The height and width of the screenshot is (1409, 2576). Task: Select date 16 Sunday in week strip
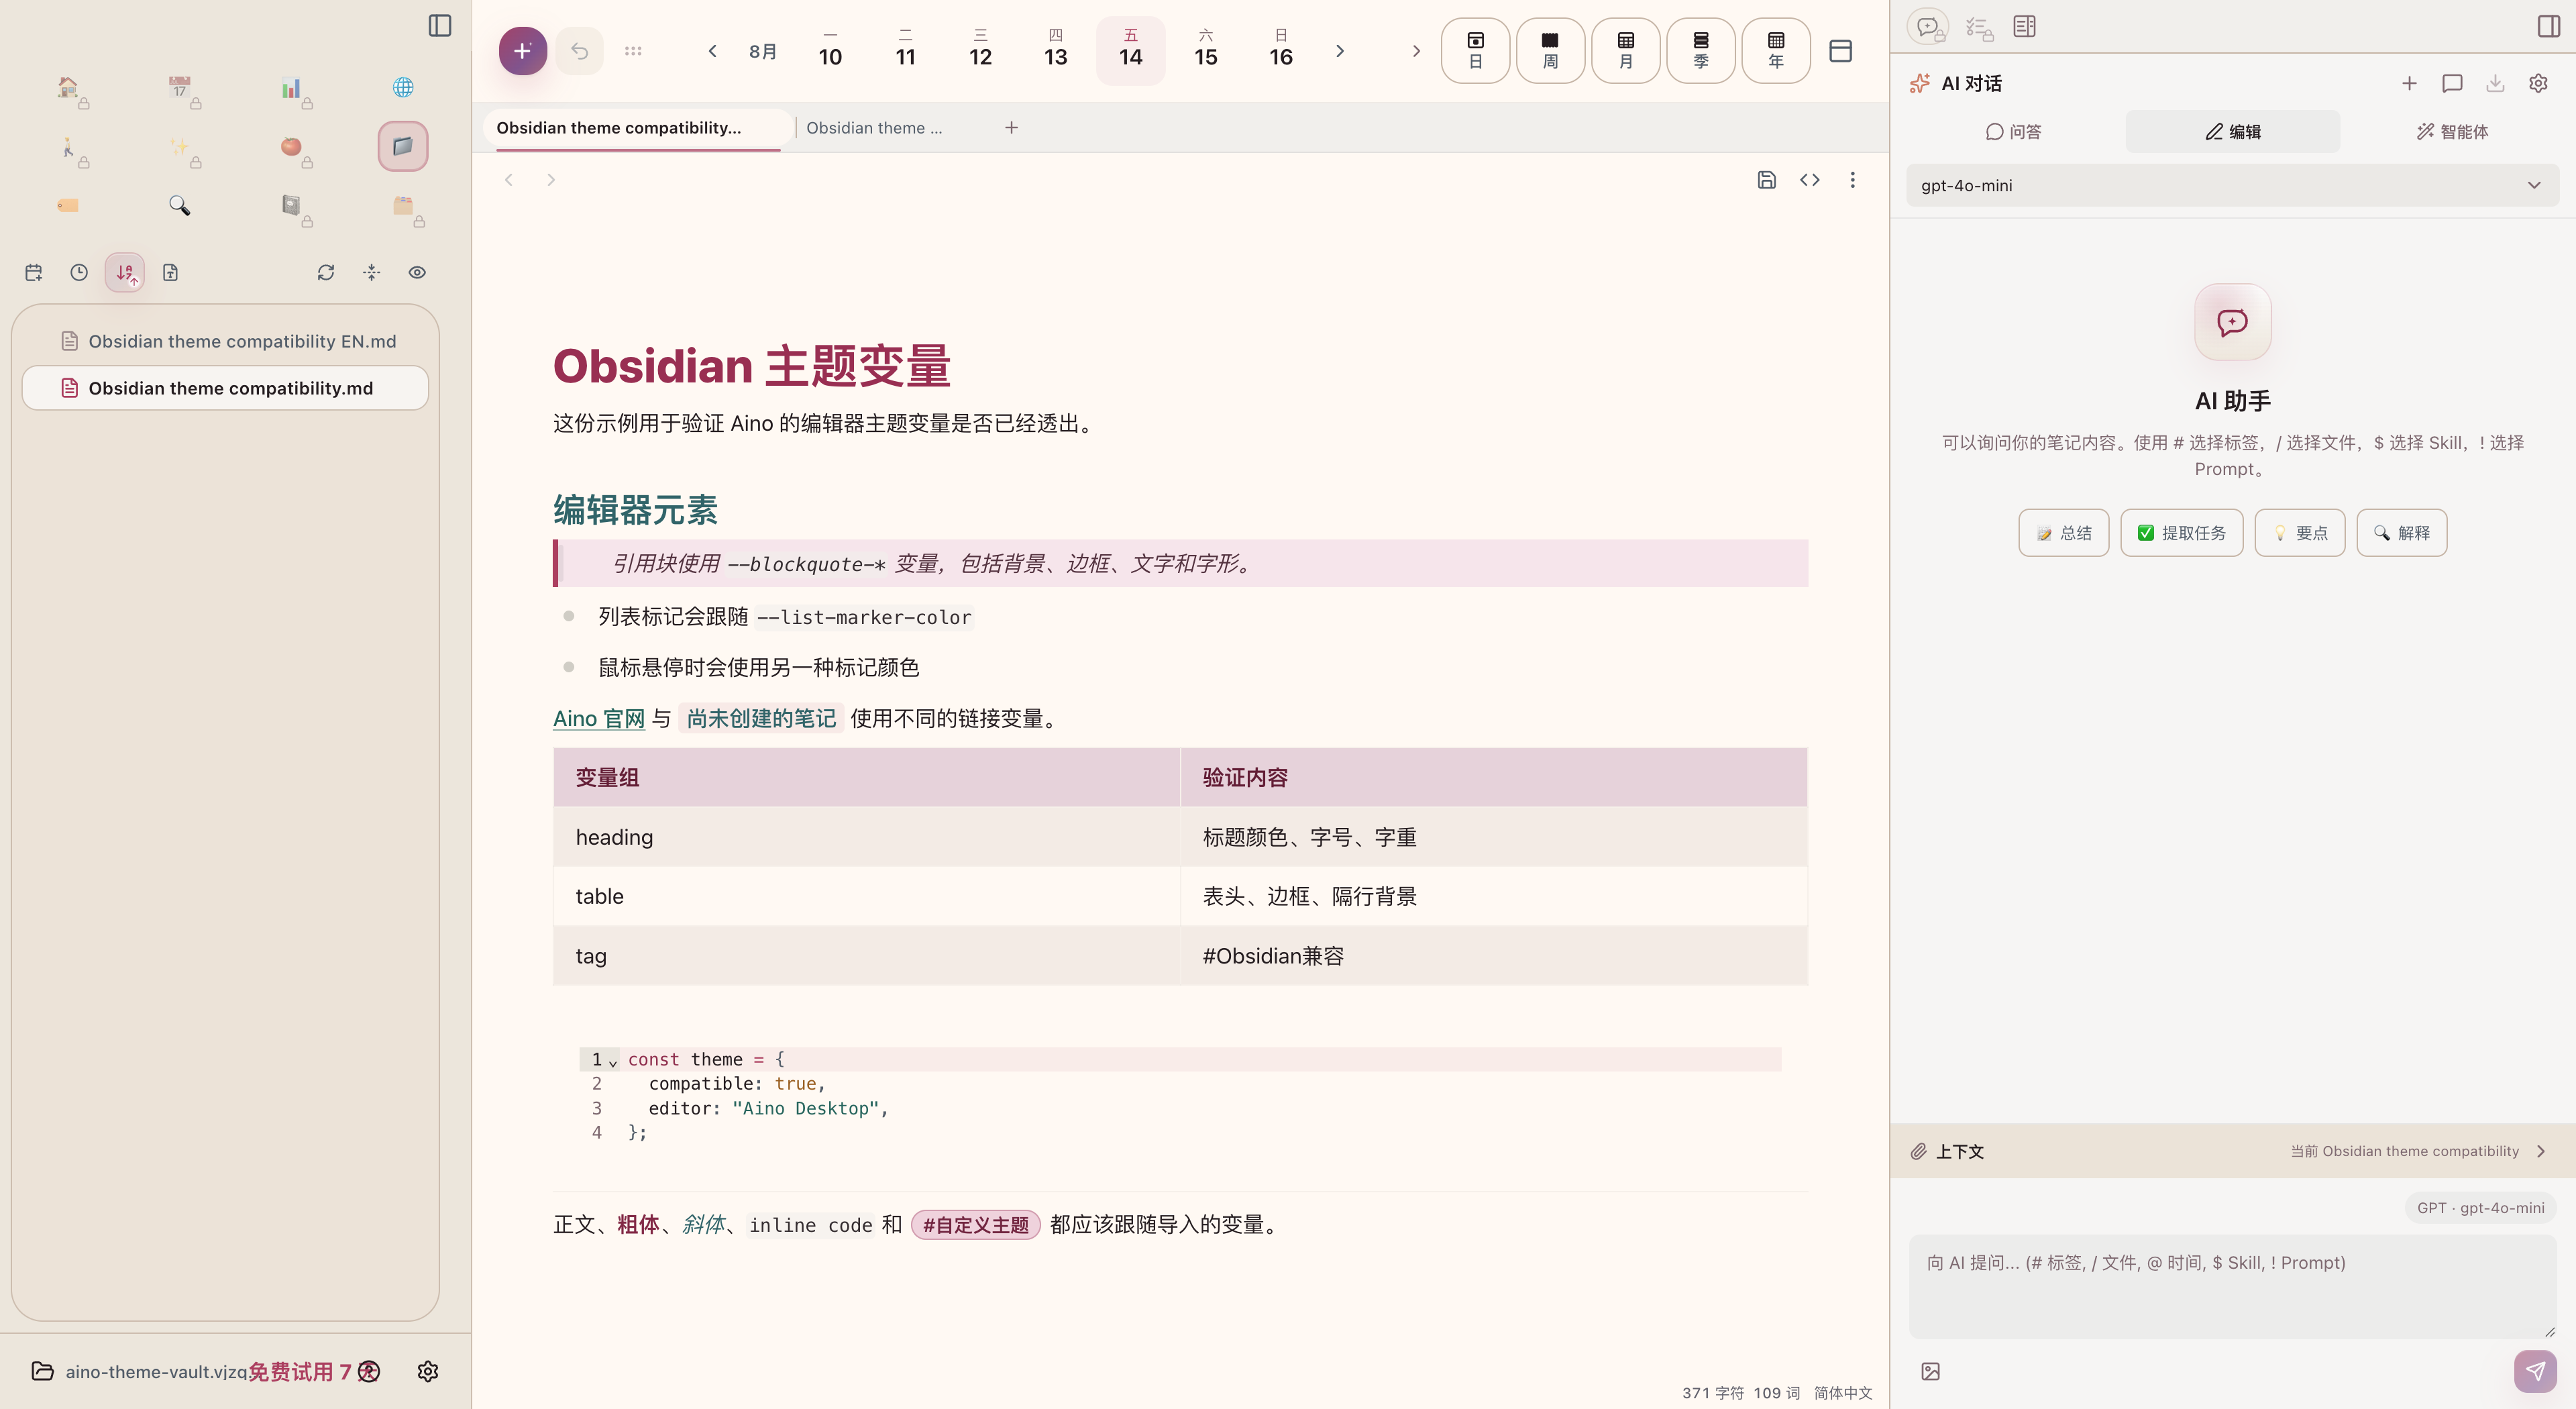(1281, 51)
